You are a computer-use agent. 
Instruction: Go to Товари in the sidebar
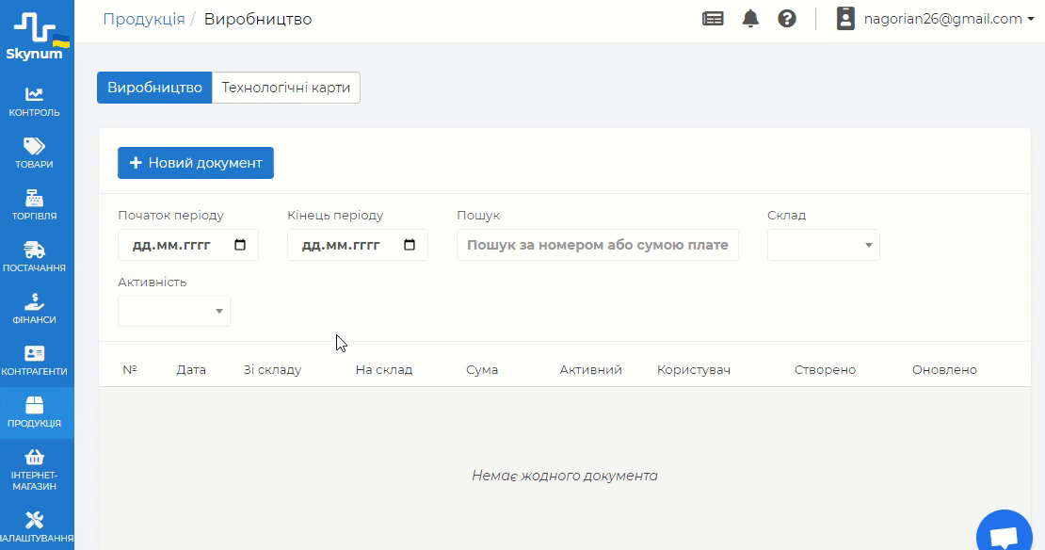34,154
